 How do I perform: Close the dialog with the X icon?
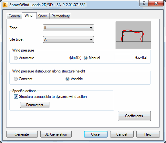tap(156, 3)
